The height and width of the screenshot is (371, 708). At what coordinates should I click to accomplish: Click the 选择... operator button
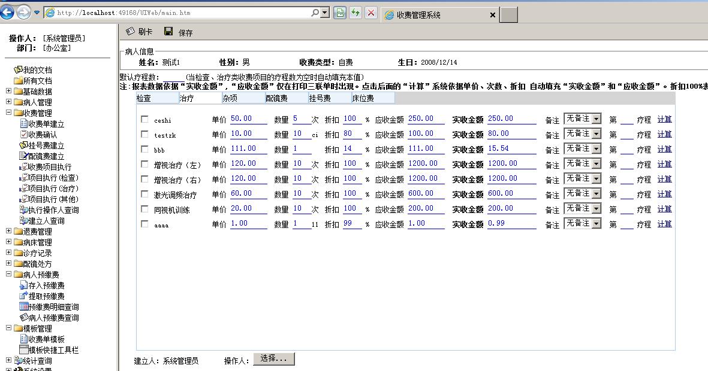tap(273, 359)
